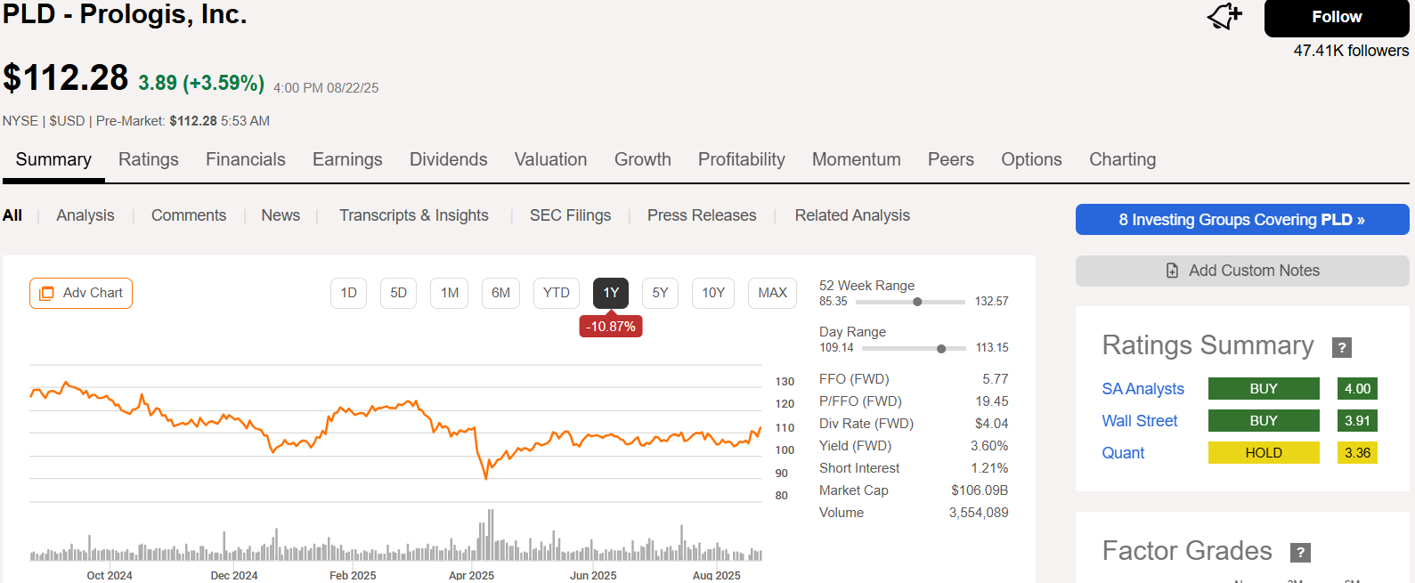The image size is (1415, 583).
Task: Open the Momentum tab
Action: [x=857, y=159]
